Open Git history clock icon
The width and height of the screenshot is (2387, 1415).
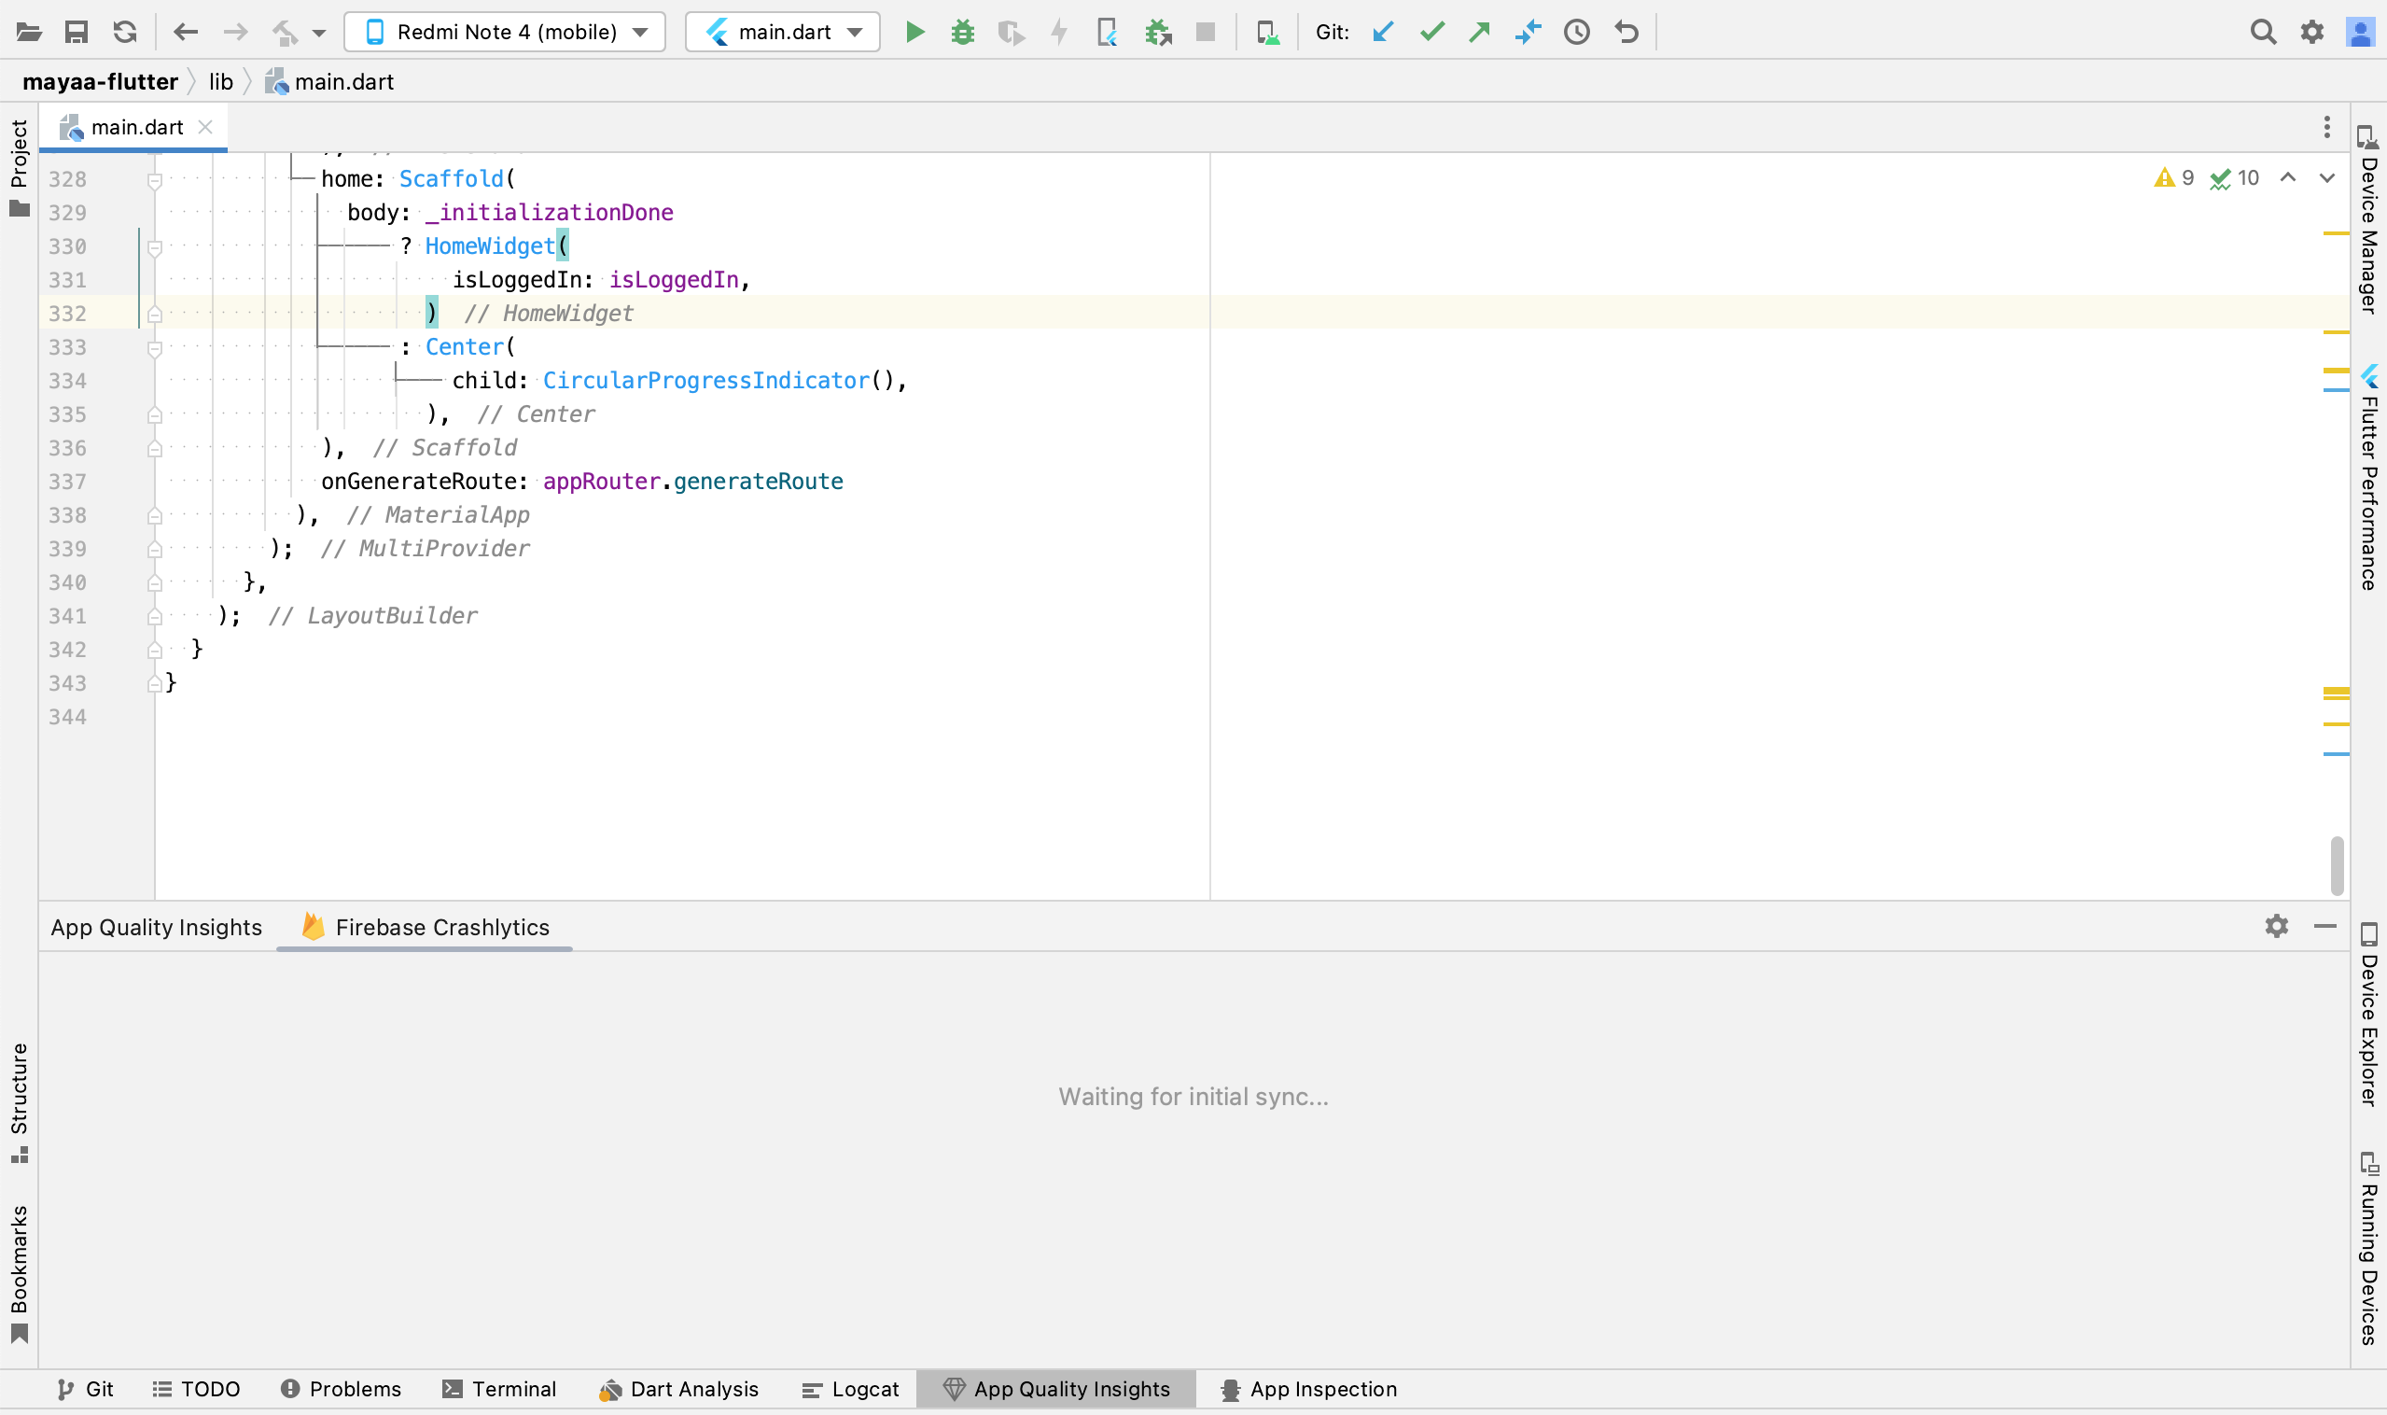pos(1577,33)
